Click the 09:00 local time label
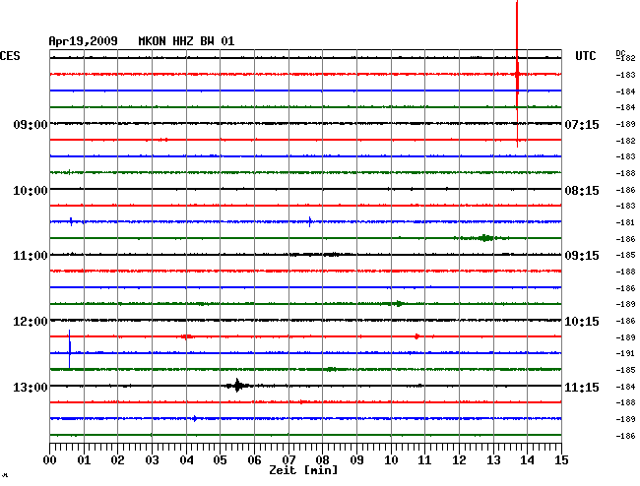Screen dimensions: 640x486 pos(31,124)
